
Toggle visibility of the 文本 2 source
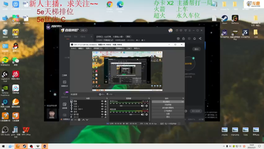[102, 106]
